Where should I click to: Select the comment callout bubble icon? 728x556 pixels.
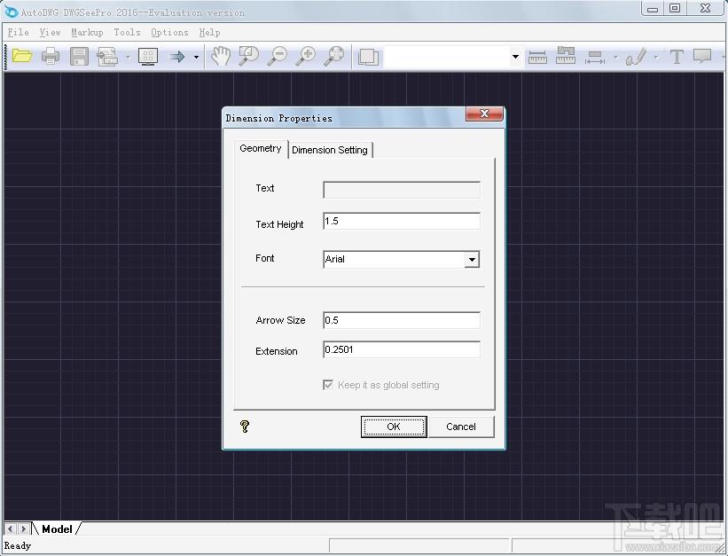tap(702, 56)
